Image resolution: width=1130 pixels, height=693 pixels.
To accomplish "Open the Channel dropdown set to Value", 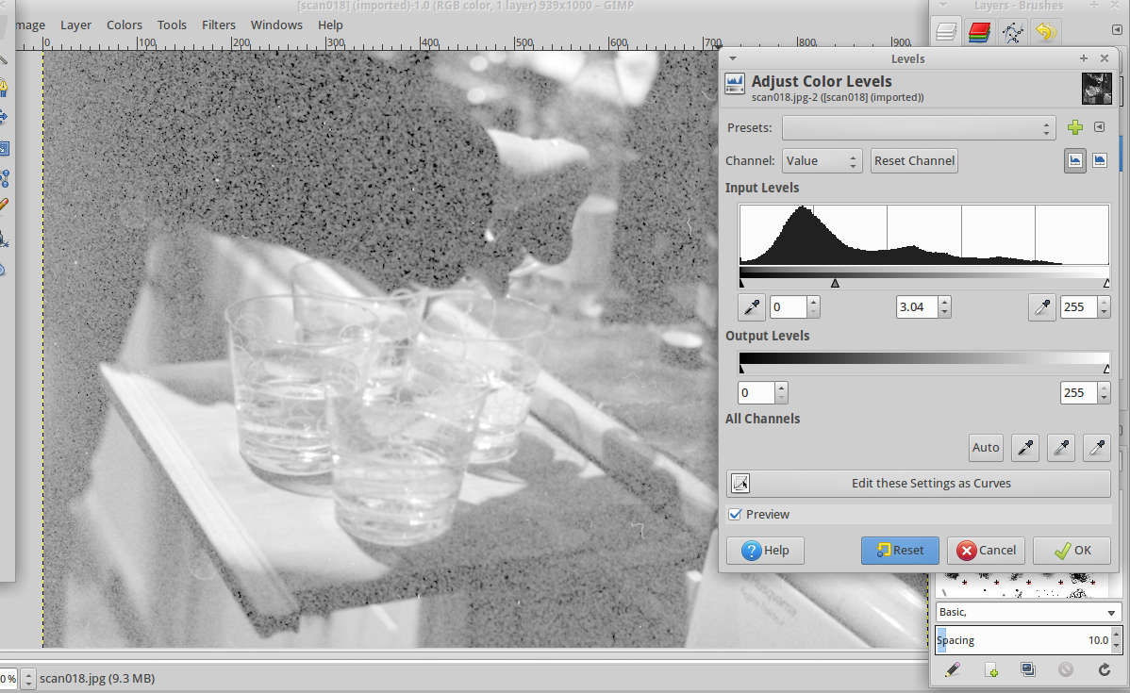I will (x=822, y=160).
